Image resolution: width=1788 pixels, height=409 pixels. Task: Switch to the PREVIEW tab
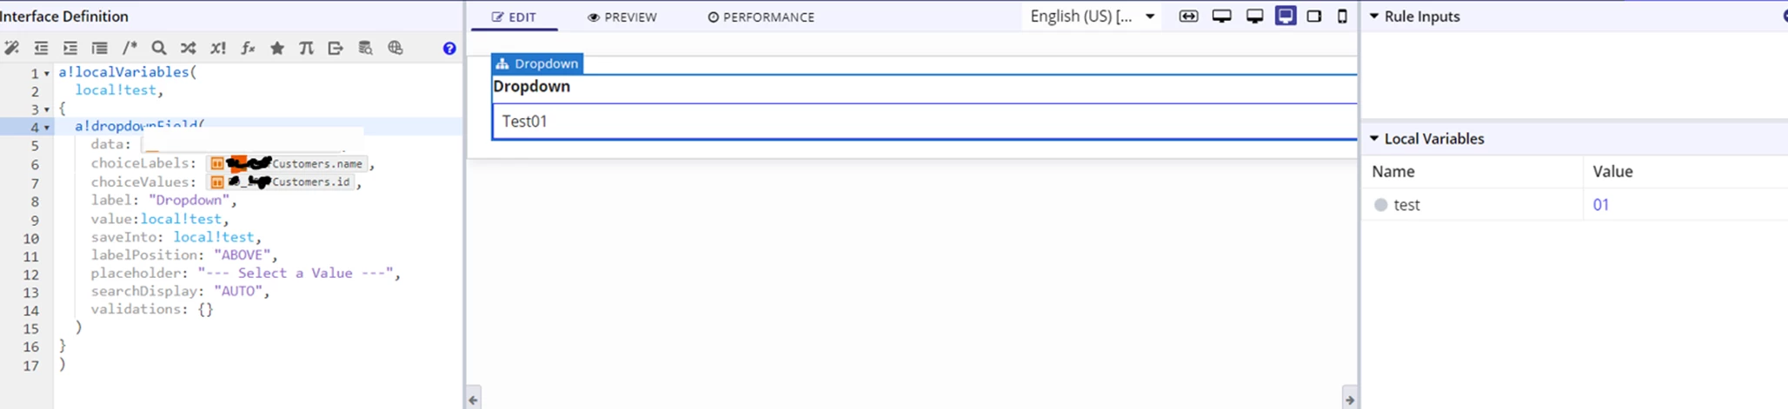coord(622,17)
